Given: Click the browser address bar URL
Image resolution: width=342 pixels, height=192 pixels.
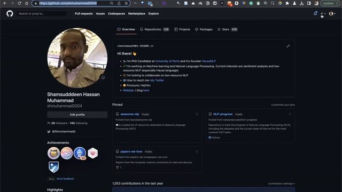Looking at the screenshot, I should tap(68, 3).
